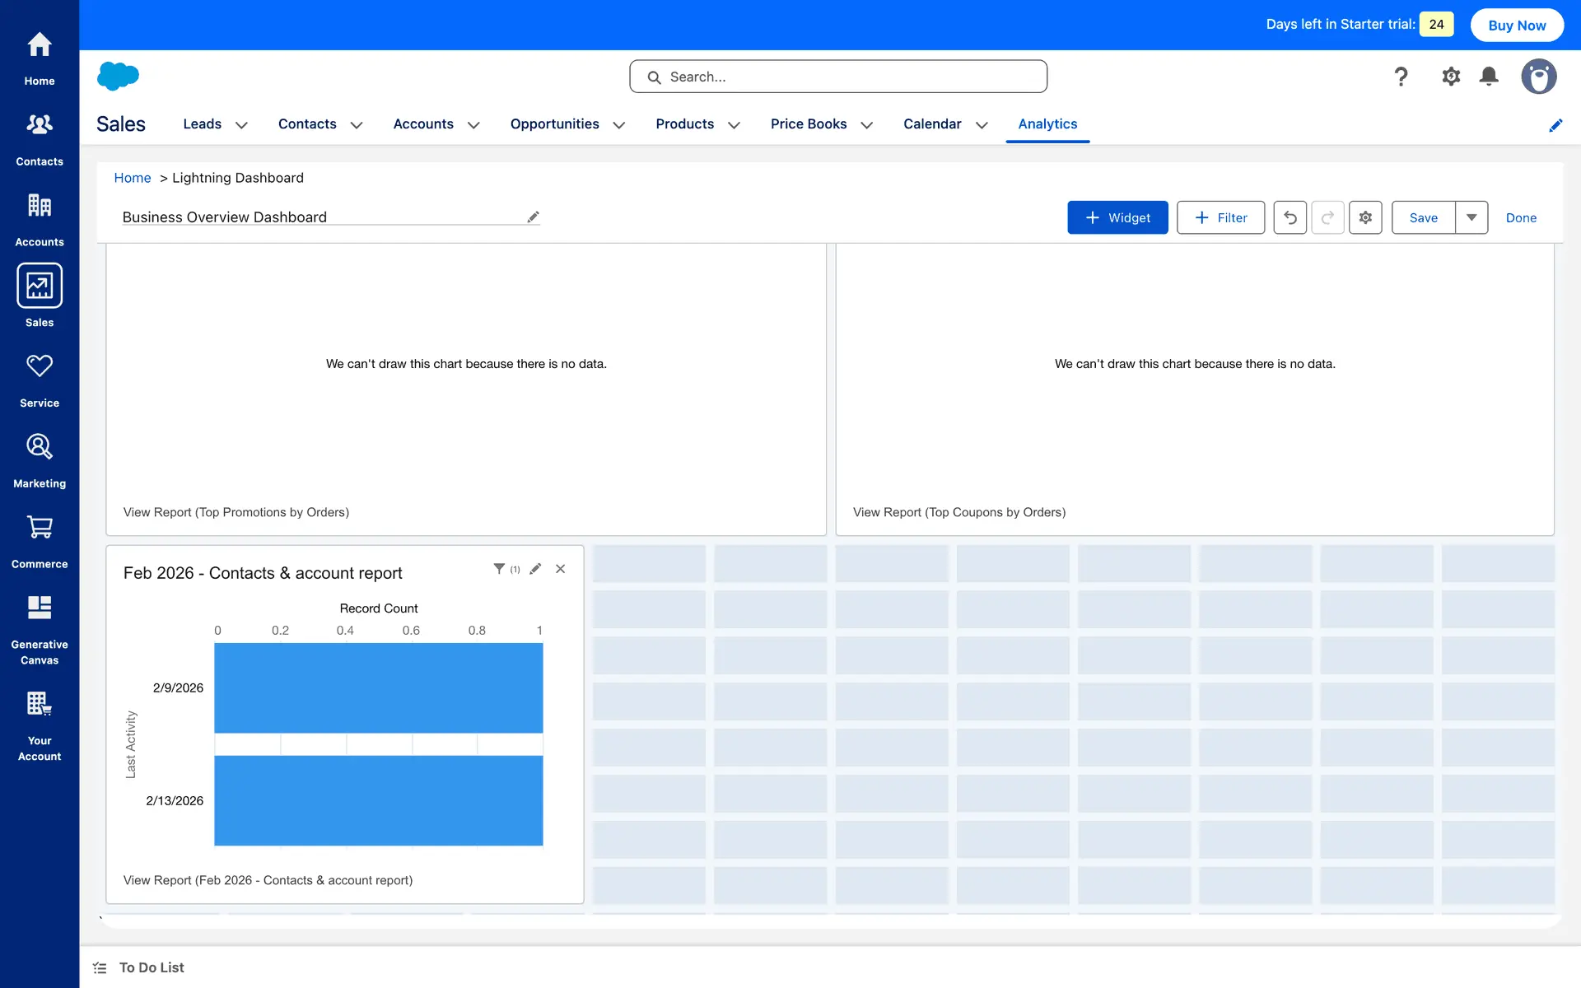Image resolution: width=1581 pixels, height=988 pixels.
Task: Edit dashboard title pencil icon
Action: click(534, 217)
